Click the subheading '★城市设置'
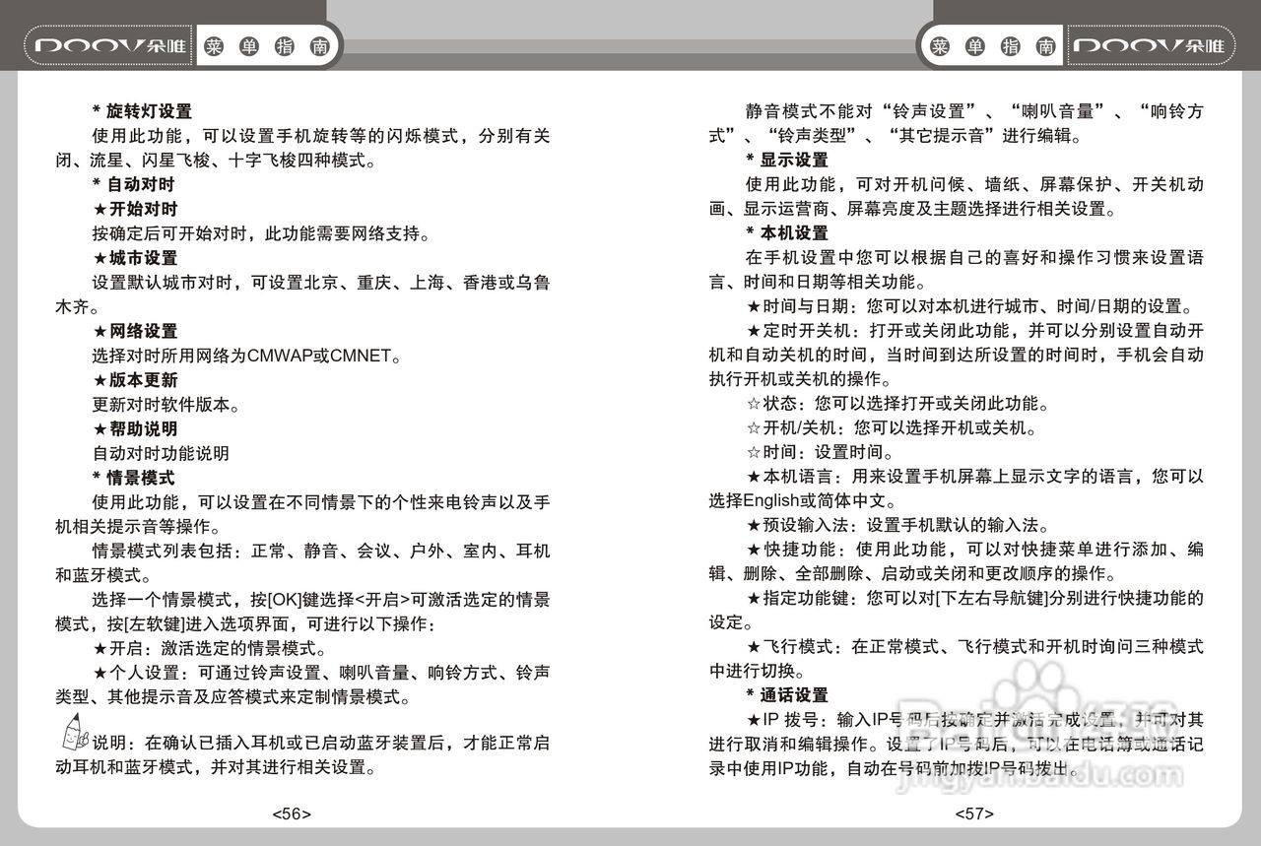1261x846 pixels. pos(135,258)
